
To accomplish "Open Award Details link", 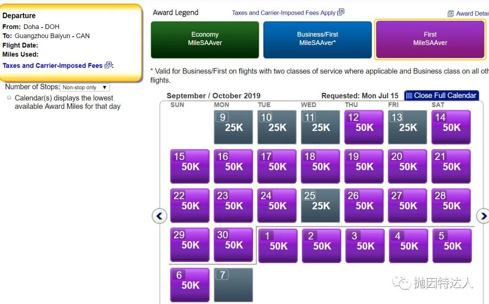I will 472,14.
